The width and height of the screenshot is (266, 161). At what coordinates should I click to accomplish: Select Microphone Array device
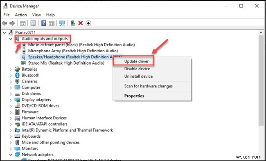click(x=73, y=51)
